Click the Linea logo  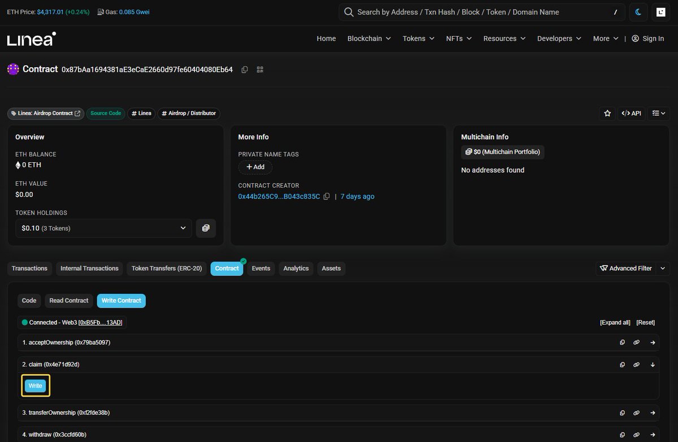31,38
